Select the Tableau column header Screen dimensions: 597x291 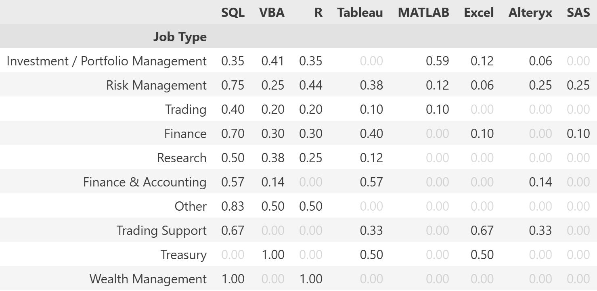360,13
